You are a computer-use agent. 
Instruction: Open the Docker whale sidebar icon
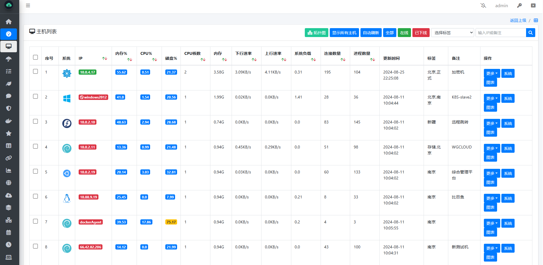click(9, 121)
